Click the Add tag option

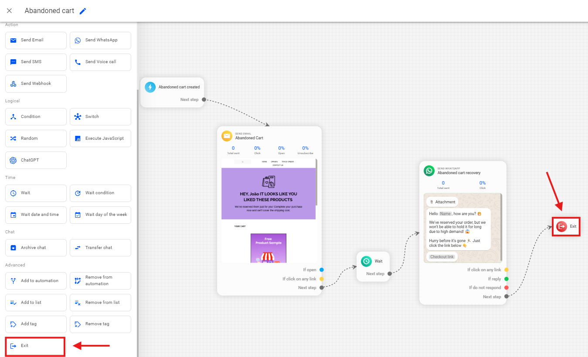(x=36, y=324)
